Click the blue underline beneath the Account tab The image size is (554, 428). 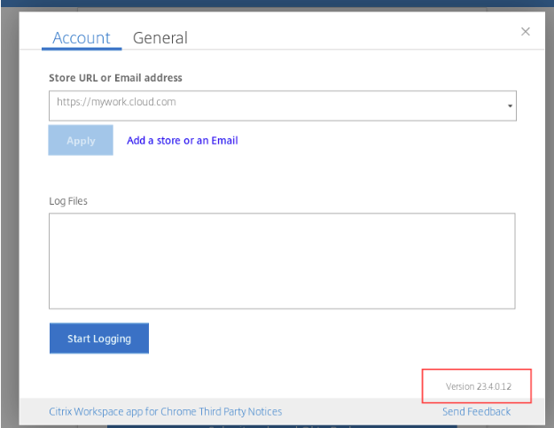pos(82,49)
